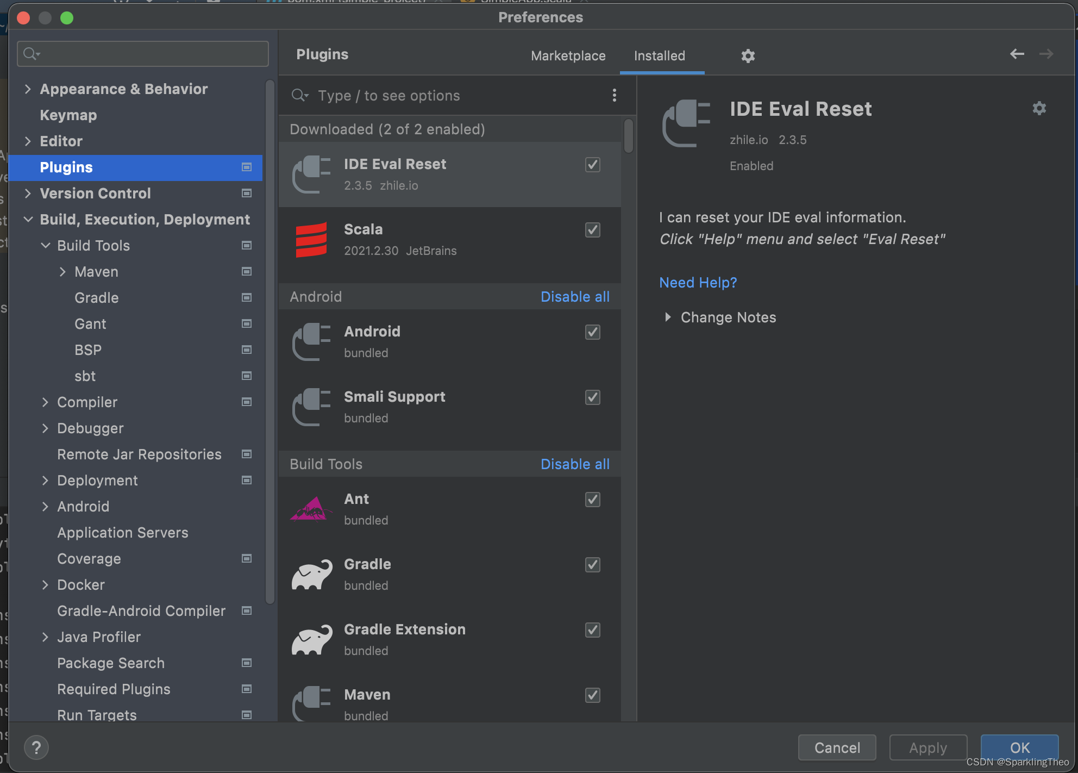The width and height of the screenshot is (1078, 773).
Task: Open the Keymap settings page
Action: [x=68, y=115]
